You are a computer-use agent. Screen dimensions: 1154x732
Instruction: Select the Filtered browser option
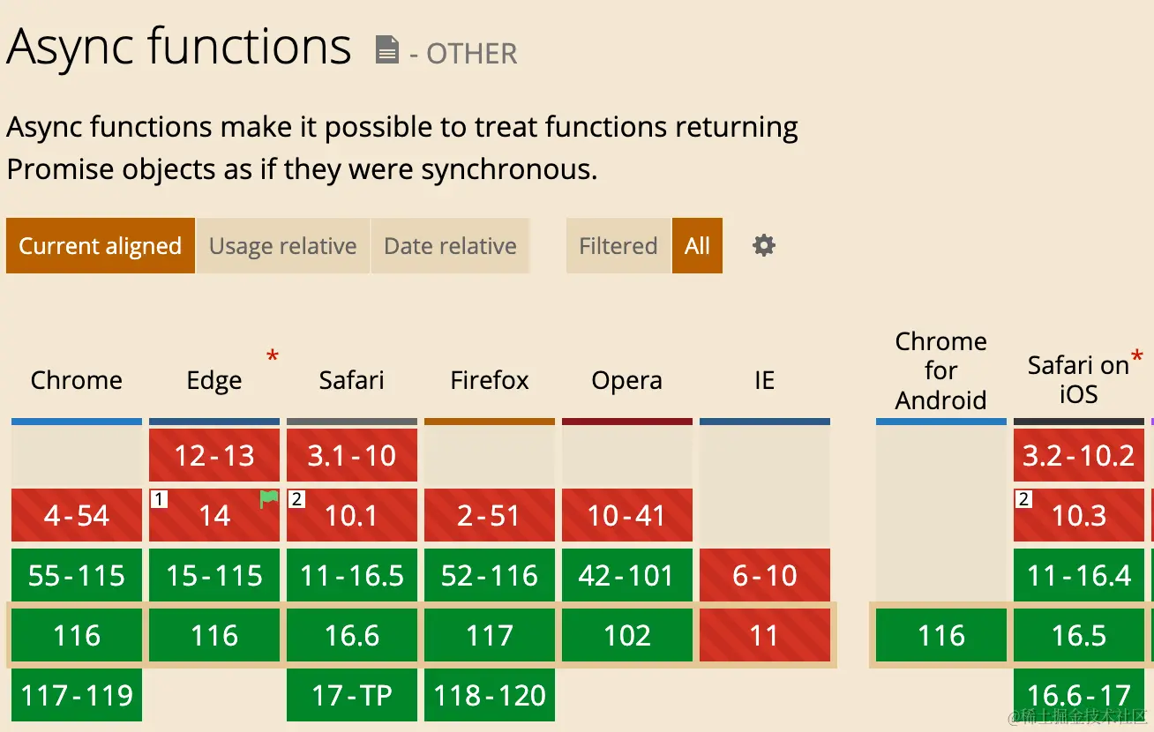click(x=618, y=246)
